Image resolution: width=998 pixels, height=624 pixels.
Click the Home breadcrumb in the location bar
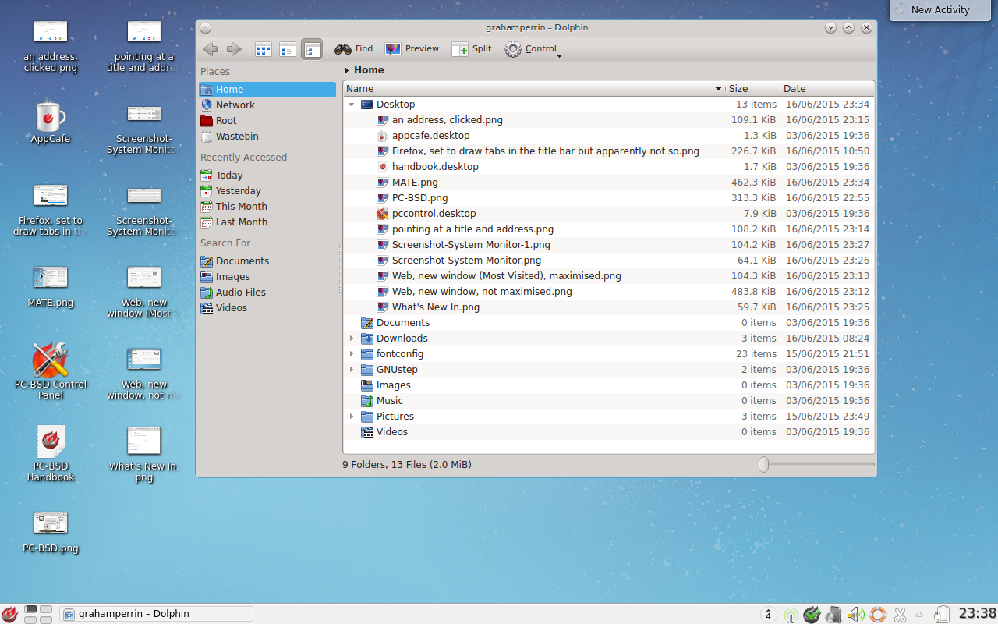tap(369, 70)
